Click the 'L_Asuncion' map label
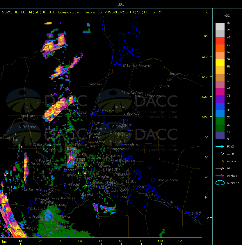Viewport: 242px width, 245px height. coord(132,113)
